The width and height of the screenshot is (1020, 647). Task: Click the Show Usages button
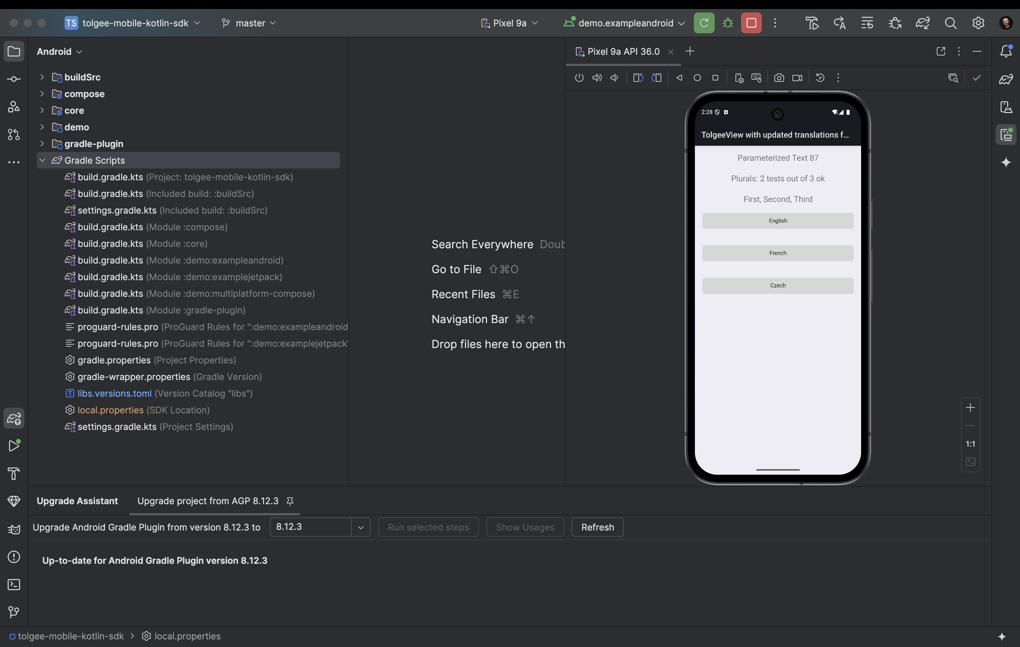tap(525, 527)
